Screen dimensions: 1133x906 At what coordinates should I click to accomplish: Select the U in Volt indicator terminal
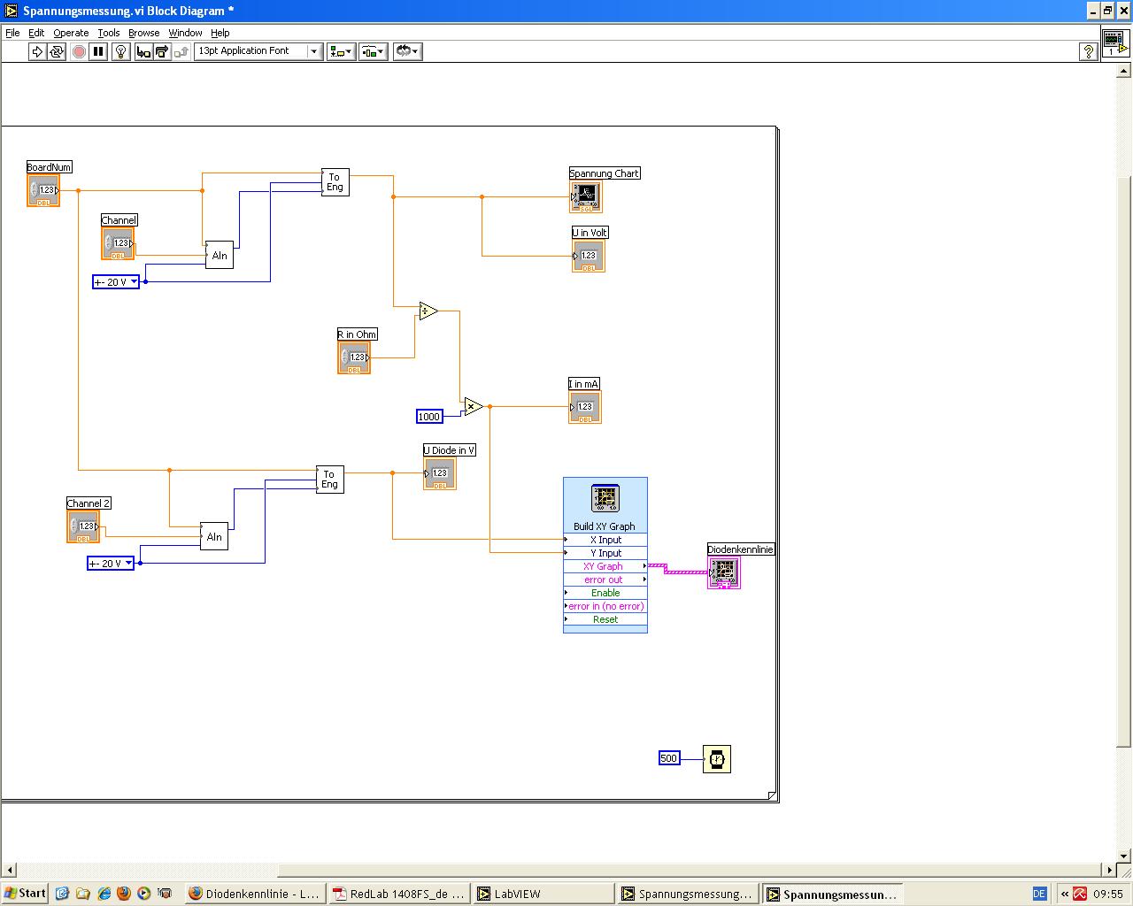[x=589, y=256]
